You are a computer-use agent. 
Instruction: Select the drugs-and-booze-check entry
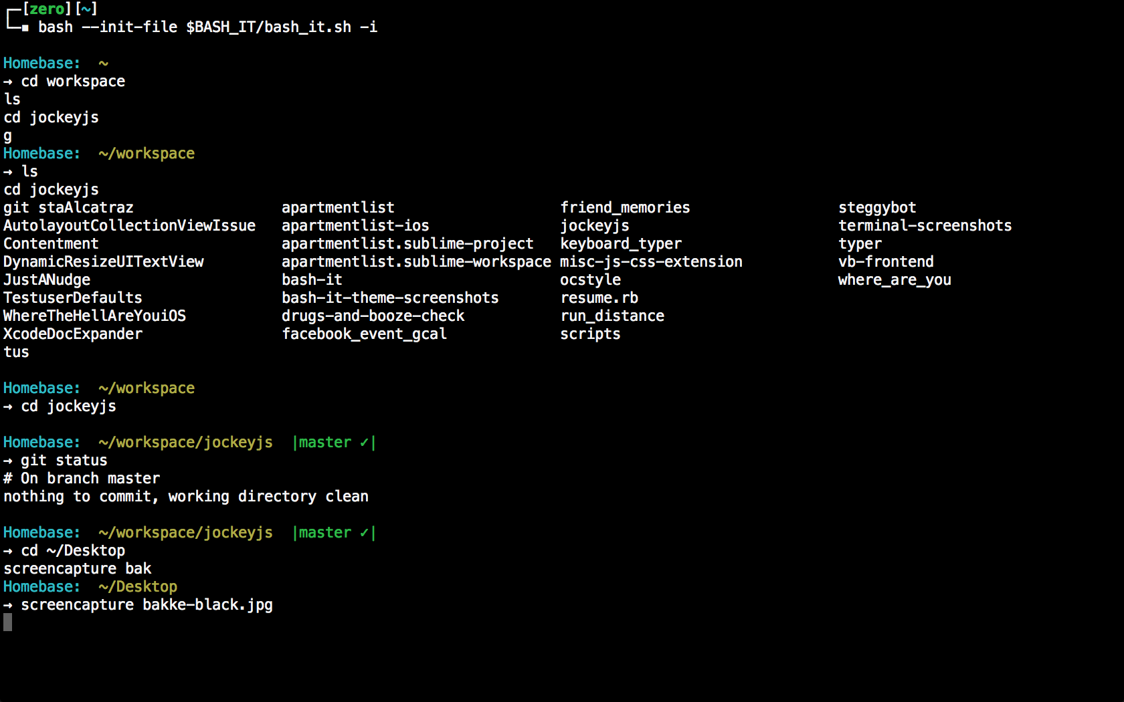coord(373,316)
